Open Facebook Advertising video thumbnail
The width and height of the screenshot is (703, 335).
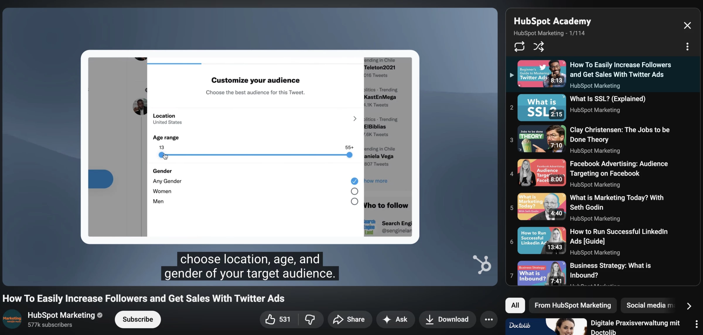coord(542,173)
